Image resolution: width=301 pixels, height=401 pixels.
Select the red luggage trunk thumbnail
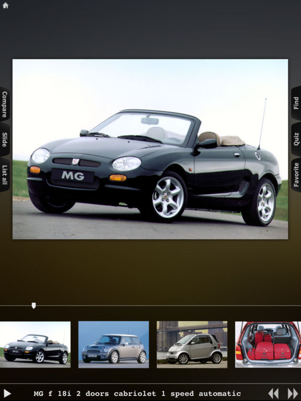coord(268,345)
